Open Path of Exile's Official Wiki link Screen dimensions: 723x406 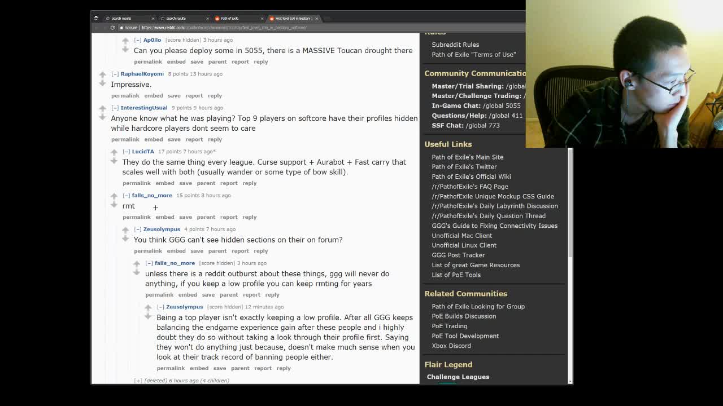pos(471,176)
